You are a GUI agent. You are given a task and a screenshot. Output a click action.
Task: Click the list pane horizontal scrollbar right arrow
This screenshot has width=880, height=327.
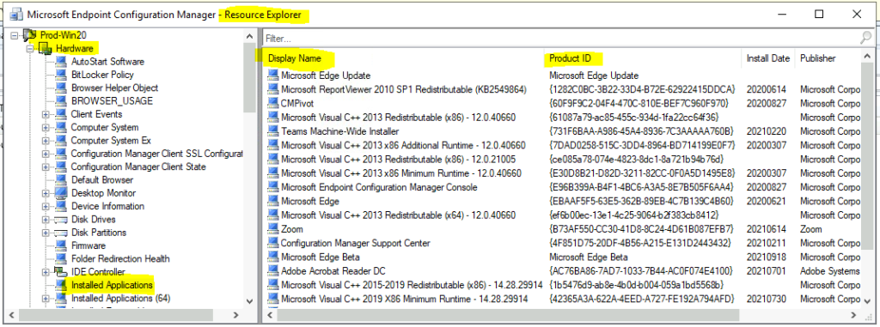(x=853, y=315)
